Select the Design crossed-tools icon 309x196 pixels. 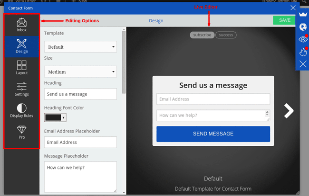[x=21, y=44]
